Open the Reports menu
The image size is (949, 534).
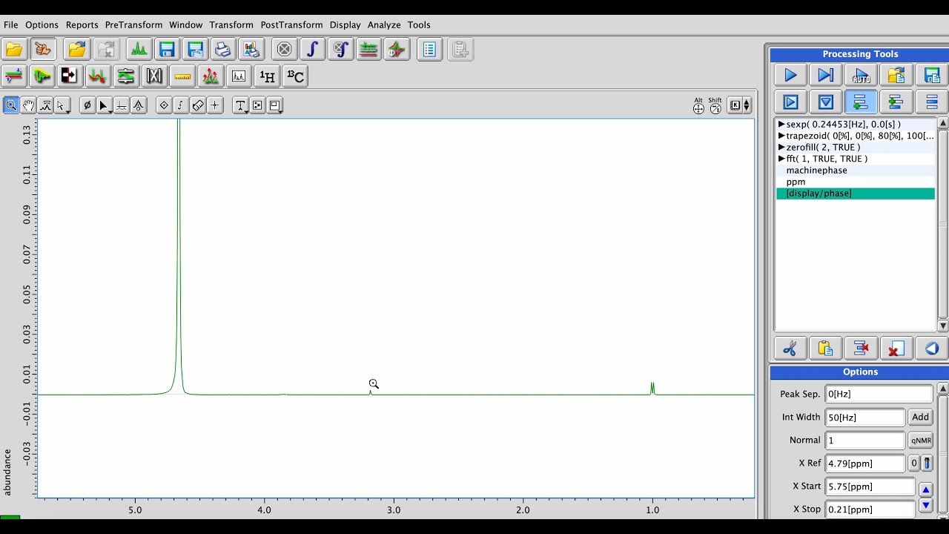click(x=82, y=24)
